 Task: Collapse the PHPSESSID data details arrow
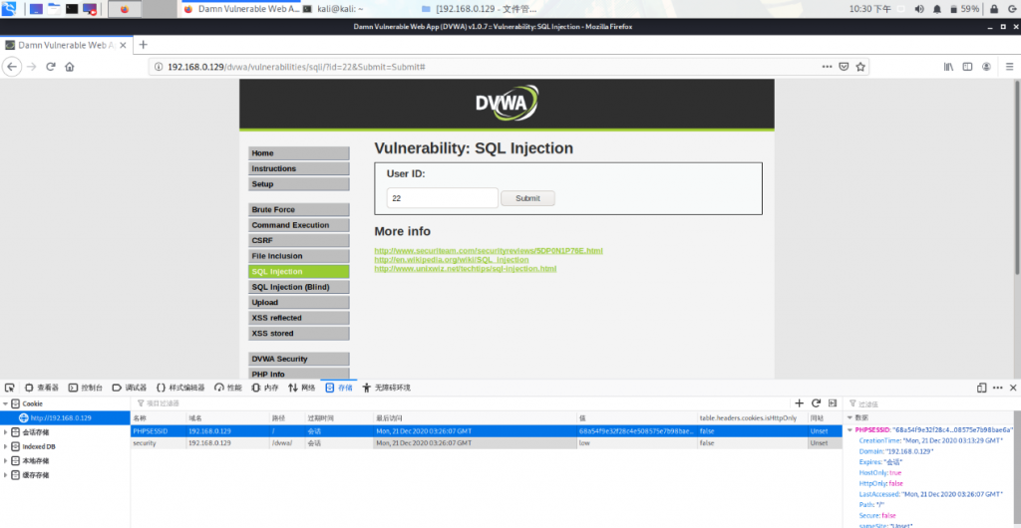849,429
